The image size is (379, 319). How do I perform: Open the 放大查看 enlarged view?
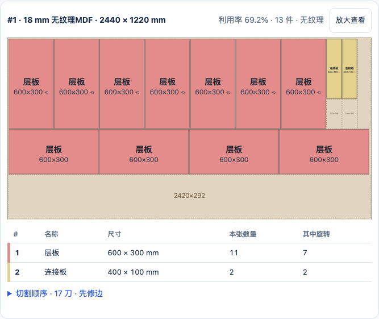(x=350, y=20)
